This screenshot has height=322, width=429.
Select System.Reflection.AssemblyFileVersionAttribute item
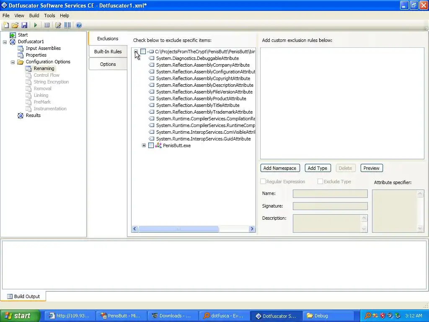pyautogui.click(x=204, y=92)
